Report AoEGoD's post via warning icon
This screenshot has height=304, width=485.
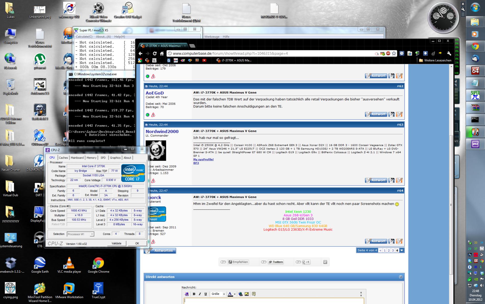click(x=153, y=115)
